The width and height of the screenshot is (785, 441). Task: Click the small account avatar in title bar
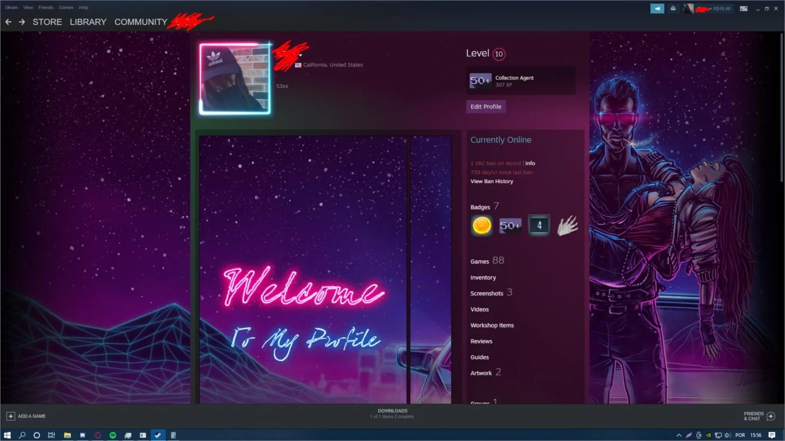pos(688,8)
